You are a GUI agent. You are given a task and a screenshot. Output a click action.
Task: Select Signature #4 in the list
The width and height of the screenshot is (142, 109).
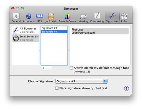click(54, 32)
